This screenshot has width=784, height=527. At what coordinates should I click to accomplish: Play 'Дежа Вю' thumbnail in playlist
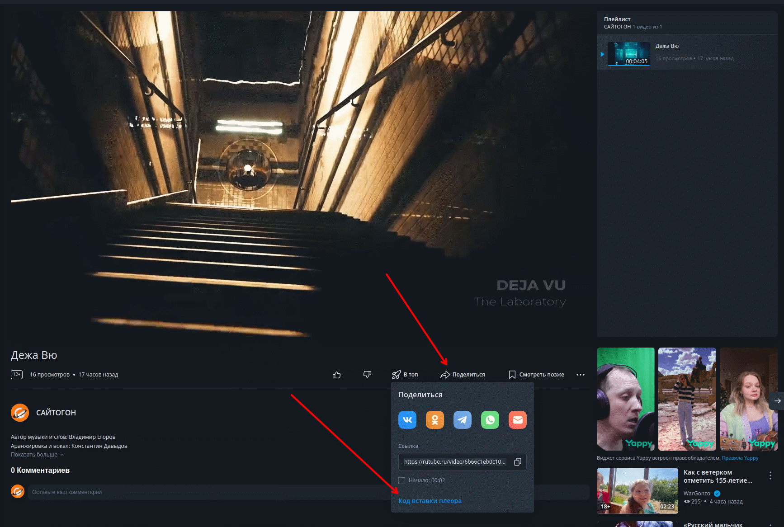(x=629, y=54)
